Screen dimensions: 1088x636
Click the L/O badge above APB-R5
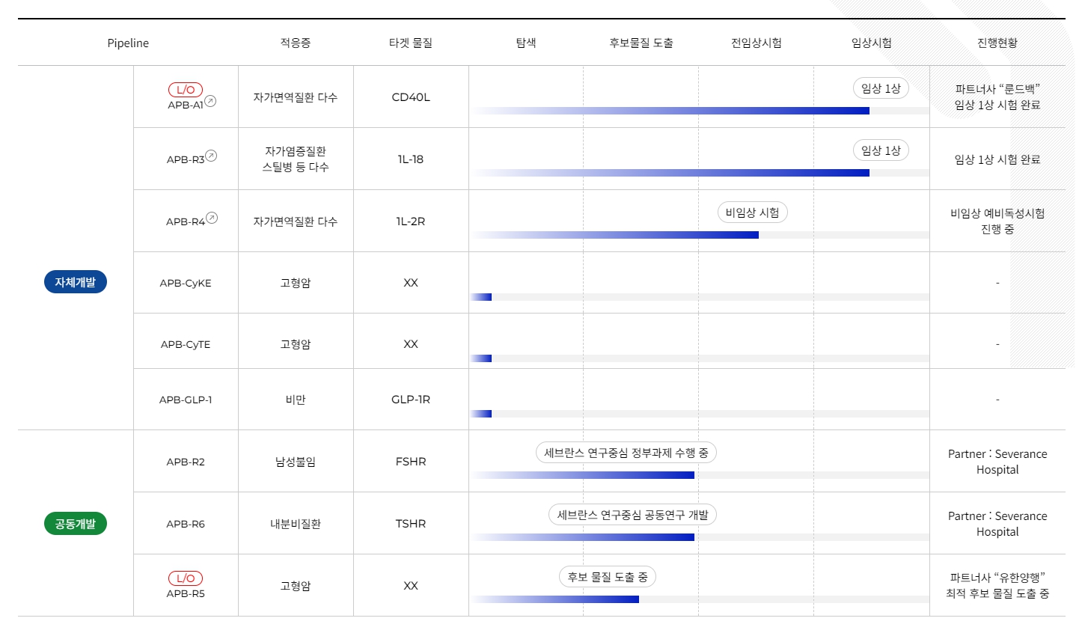[x=186, y=578]
